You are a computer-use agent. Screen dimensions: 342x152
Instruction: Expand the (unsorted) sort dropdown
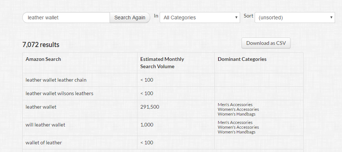(x=294, y=17)
